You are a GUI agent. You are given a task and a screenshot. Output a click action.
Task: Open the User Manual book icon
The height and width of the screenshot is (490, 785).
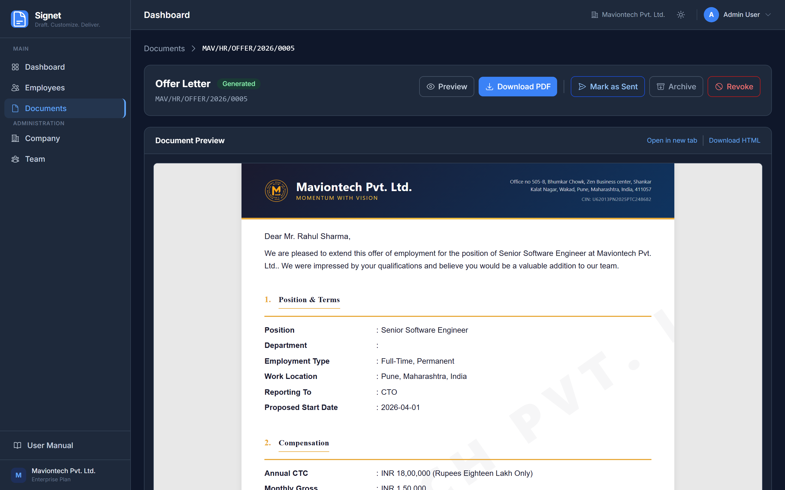click(x=17, y=445)
